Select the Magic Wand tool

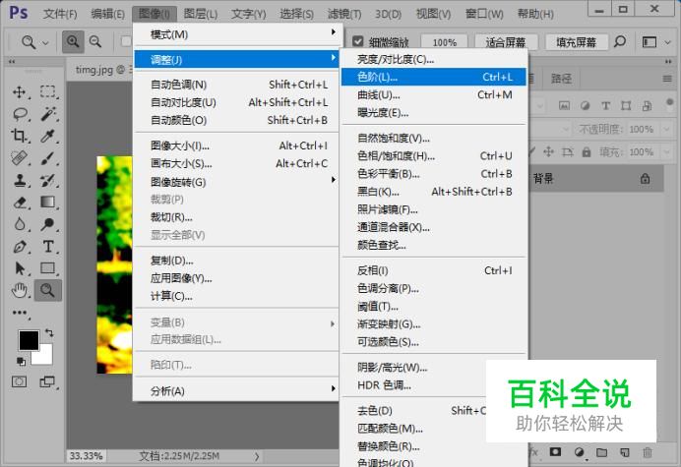(47, 114)
